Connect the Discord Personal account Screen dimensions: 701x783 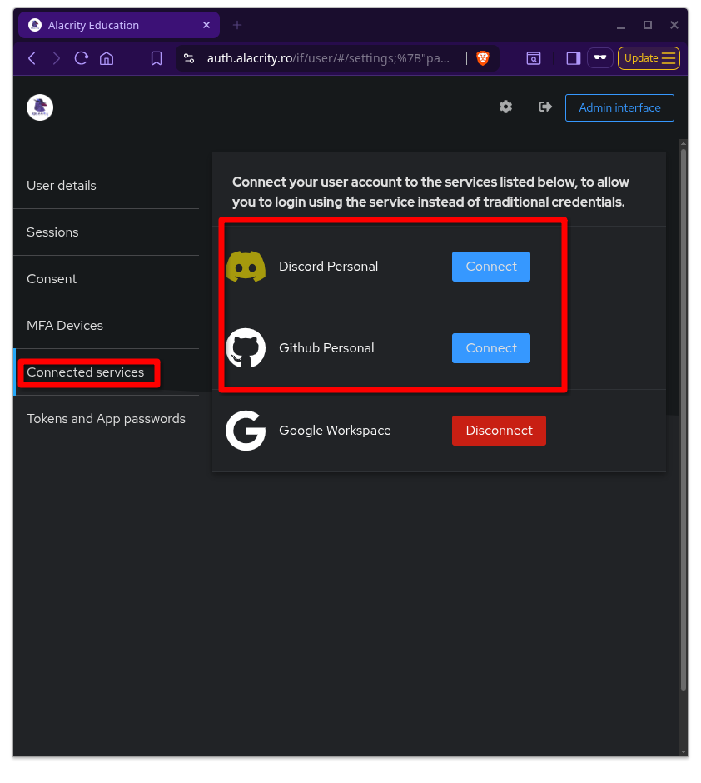[491, 267]
